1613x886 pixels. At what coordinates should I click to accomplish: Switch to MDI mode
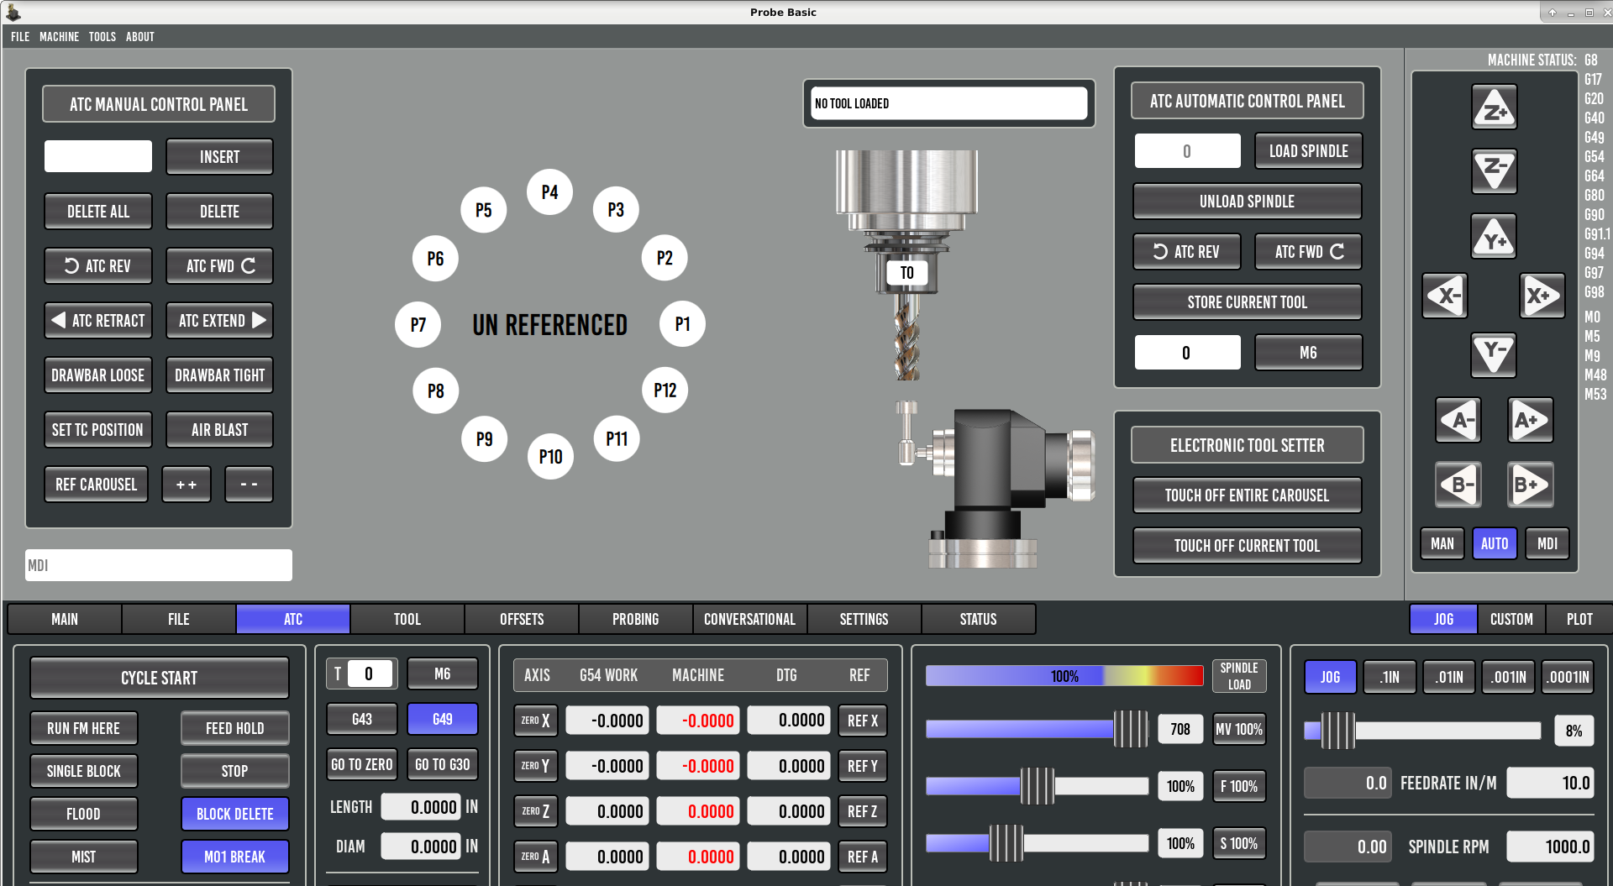tap(1547, 543)
